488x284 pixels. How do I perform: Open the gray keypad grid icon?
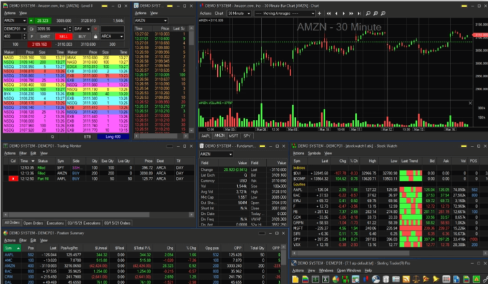click(446, 279)
